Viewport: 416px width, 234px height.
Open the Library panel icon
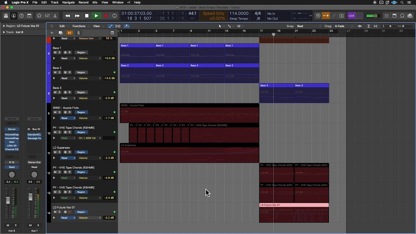pos(6,16)
